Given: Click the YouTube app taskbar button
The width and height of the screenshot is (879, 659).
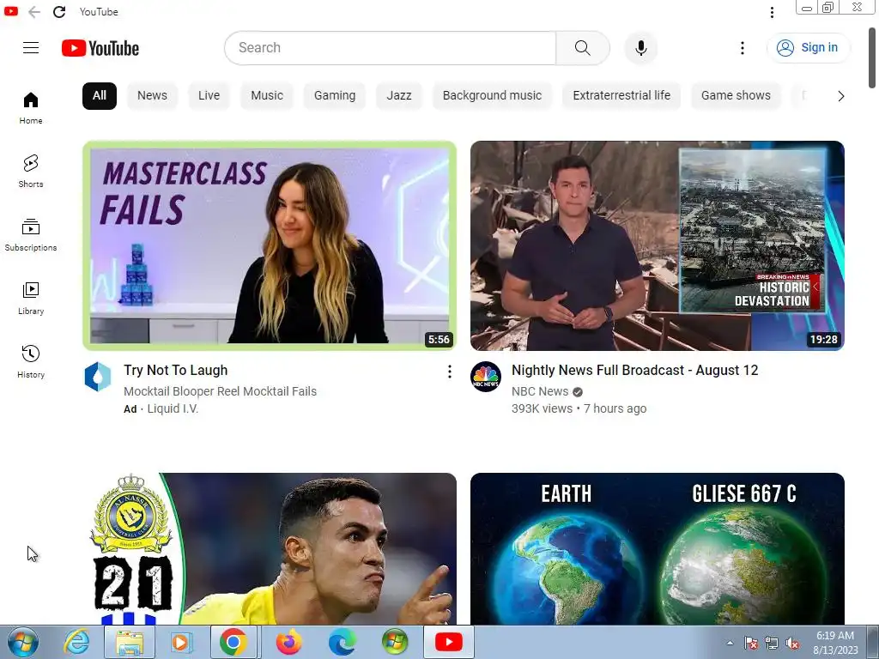Looking at the screenshot, I should (449, 642).
